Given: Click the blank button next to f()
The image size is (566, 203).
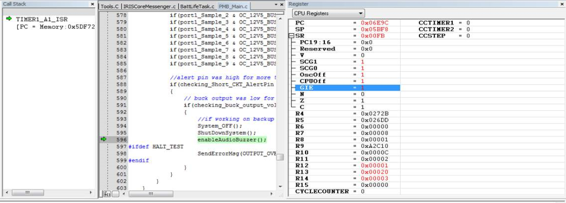Looking at the screenshot, I should tap(115, 194).
